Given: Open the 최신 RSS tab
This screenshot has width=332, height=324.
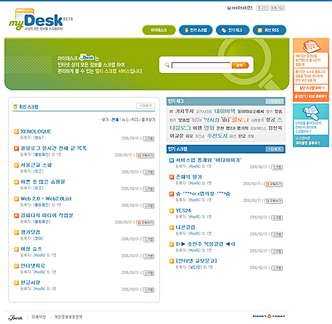Looking at the screenshot, I should (270, 30).
